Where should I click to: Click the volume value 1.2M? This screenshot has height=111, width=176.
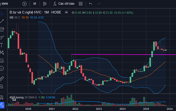coord(41,97)
